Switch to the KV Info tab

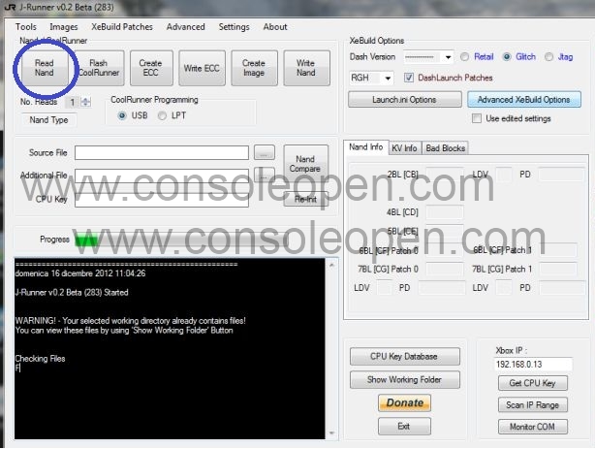(x=404, y=148)
